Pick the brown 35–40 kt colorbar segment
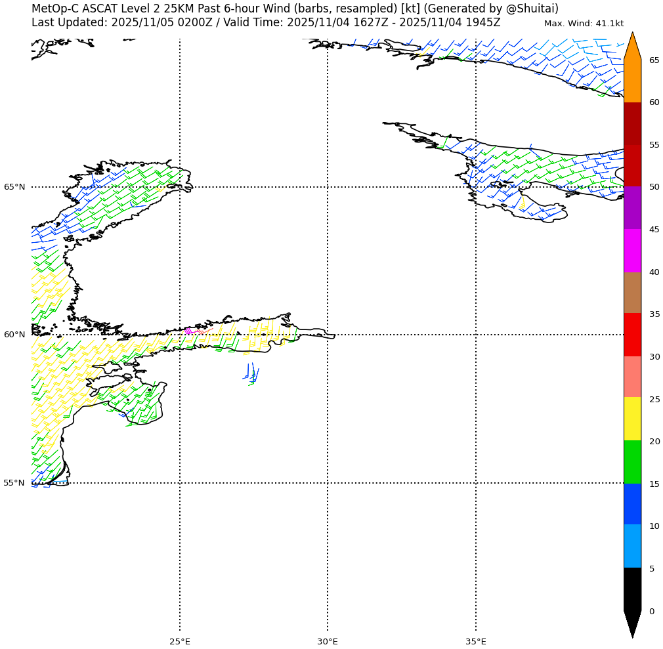Viewport: 663px width, 649px height. (x=632, y=293)
